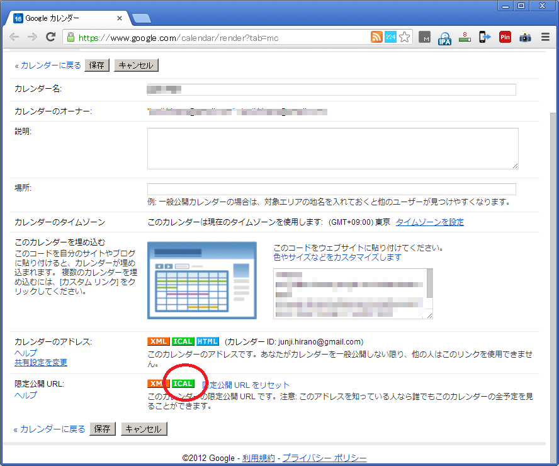Click 共有設定を変更 link

41,363
